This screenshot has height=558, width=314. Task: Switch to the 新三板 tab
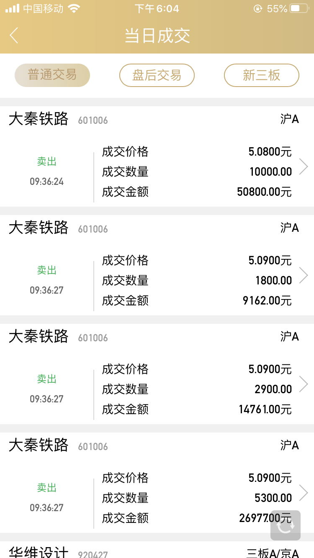[262, 75]
